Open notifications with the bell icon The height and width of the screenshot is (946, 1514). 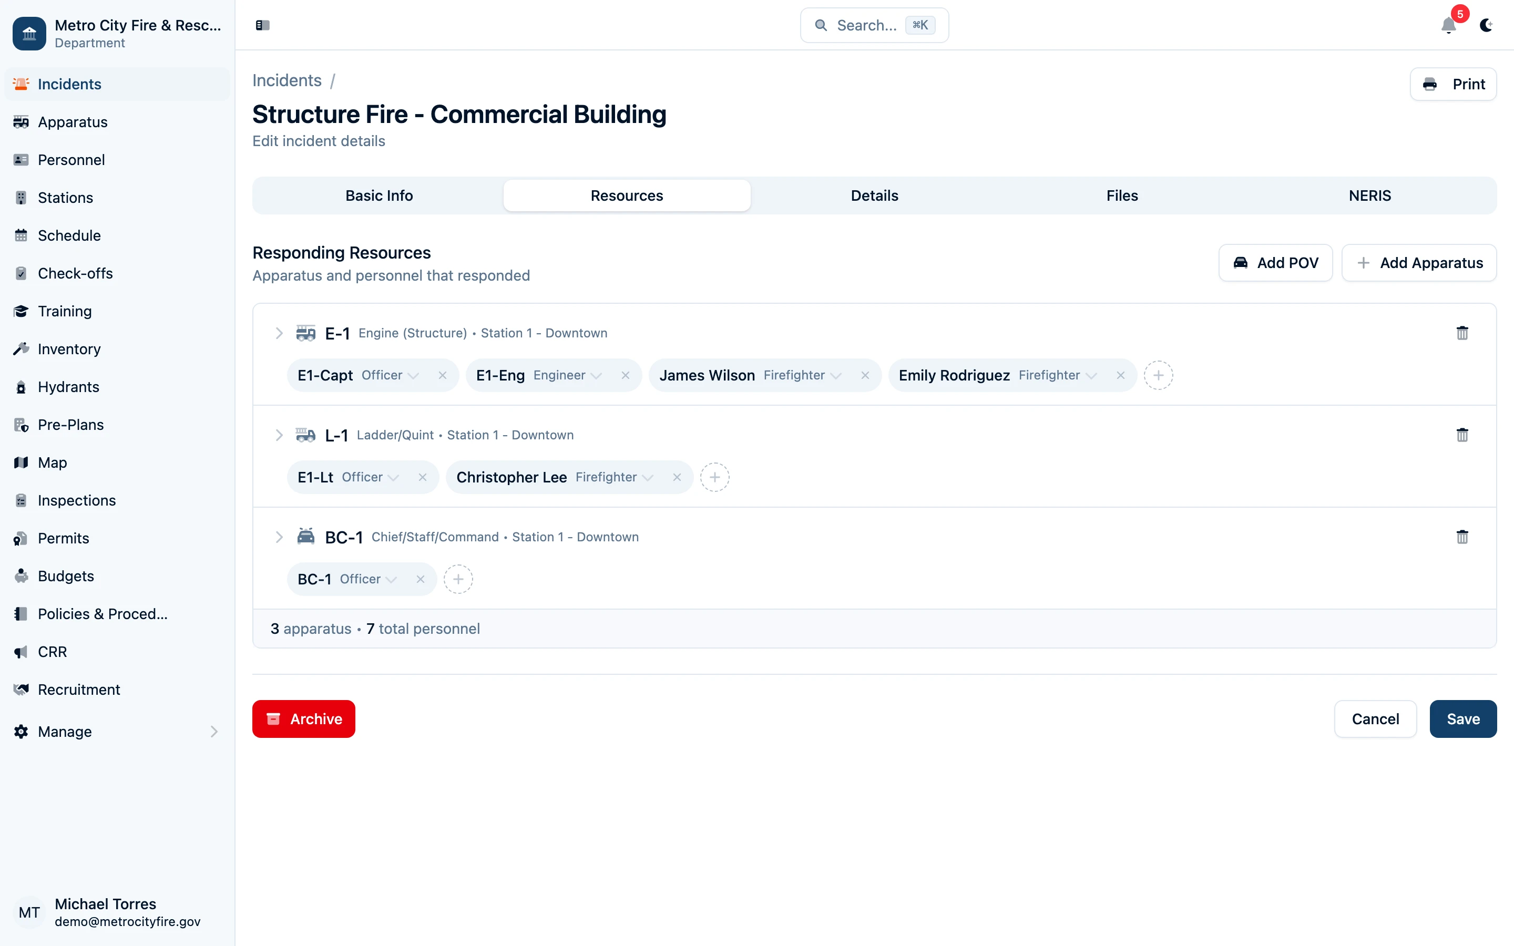(1448, 26)
